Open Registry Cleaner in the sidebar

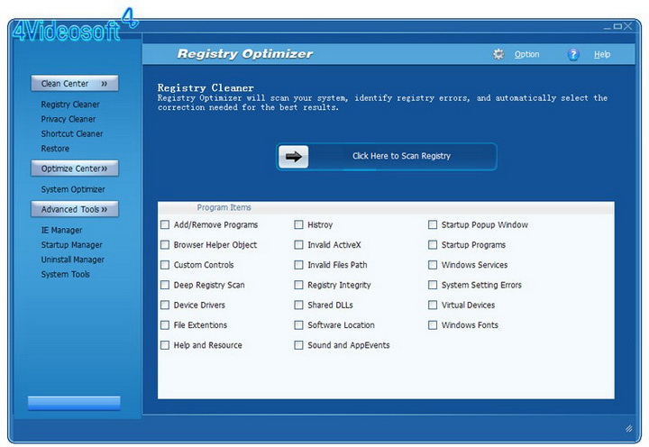tap(70, 105)
